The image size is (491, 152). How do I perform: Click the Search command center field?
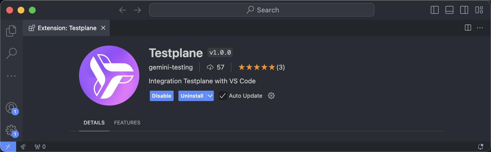[x=262, y=10]
